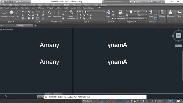
Task: Expand the Groups panel
Action: click(153, 22)
